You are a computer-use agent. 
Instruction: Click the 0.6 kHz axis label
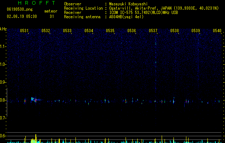(x=3, y=136)
